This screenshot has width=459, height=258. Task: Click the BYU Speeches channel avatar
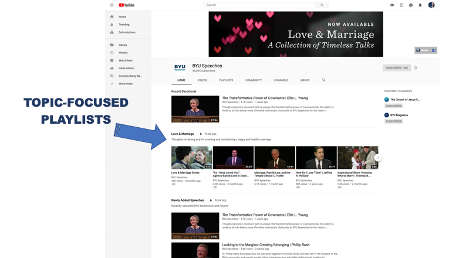[180, 67]
